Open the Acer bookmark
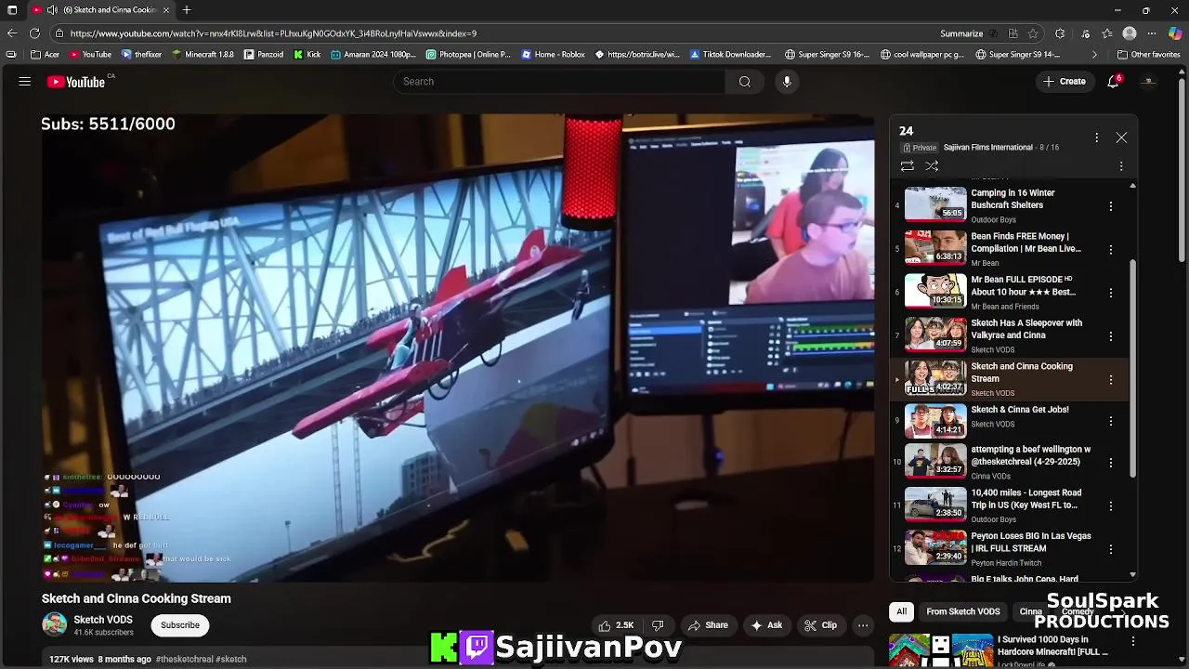 45,55
